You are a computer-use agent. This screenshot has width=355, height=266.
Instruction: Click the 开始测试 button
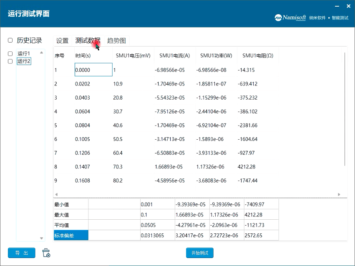pyautogui.click(x=200, y=253)
